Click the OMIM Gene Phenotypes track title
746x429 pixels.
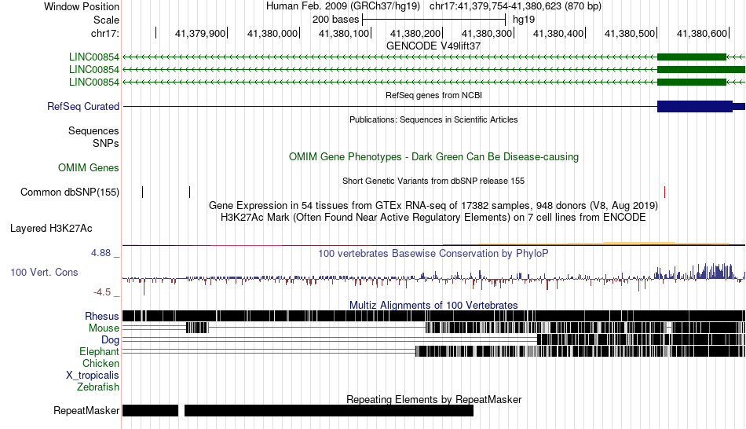[434, 156]
